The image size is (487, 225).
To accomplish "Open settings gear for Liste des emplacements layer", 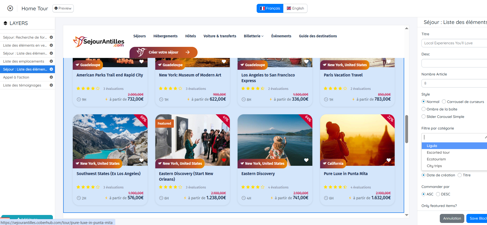I will pos(51,61).
